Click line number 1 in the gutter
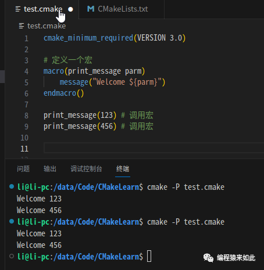 pos(26,38)
